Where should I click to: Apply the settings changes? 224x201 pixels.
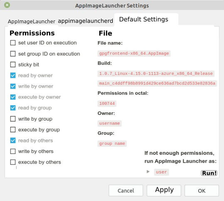point(164,191)
